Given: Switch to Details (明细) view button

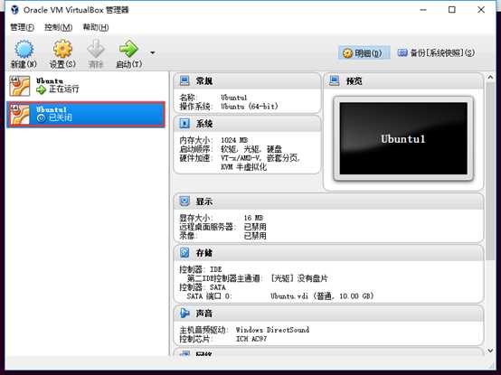Looking at the screenshot, I should pos(364,53).
